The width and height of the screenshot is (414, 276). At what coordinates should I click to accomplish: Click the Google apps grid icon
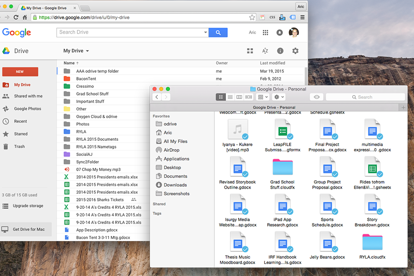(265, 33)
